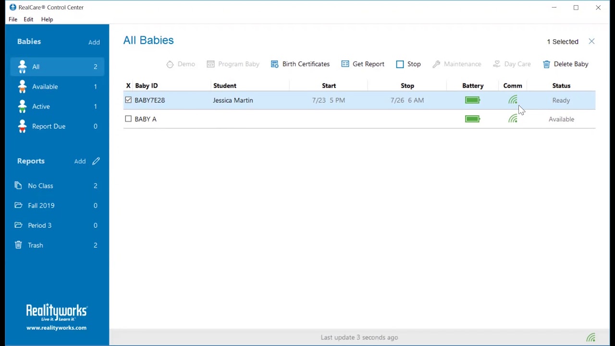
Task: Open the Help menu
Action: (47, 19)
